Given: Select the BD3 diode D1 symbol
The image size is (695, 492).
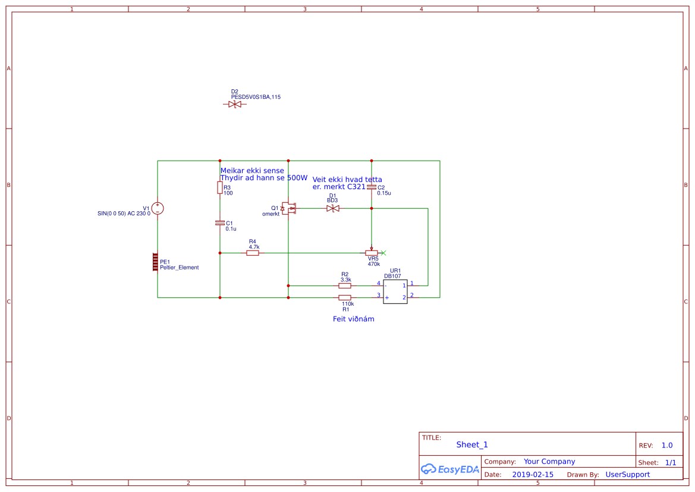Looking at the screenshot, I should point(332,209).
